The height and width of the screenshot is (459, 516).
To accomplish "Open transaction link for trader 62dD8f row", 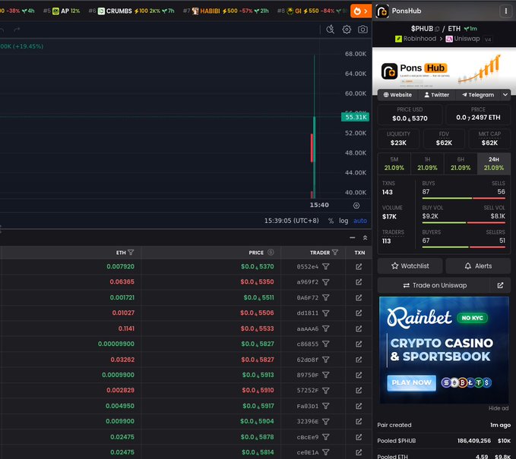I will click(359, 360).
